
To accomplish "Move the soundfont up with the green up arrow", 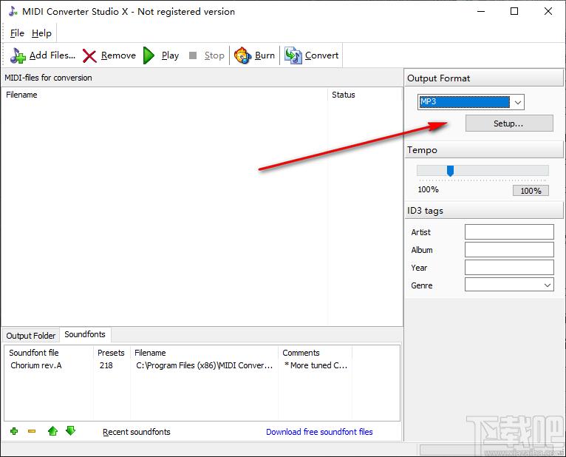I will click(52, 430).
